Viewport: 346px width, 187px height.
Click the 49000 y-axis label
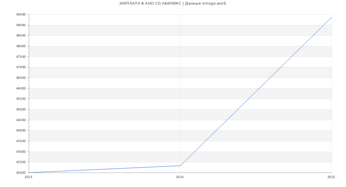point(21,25)
